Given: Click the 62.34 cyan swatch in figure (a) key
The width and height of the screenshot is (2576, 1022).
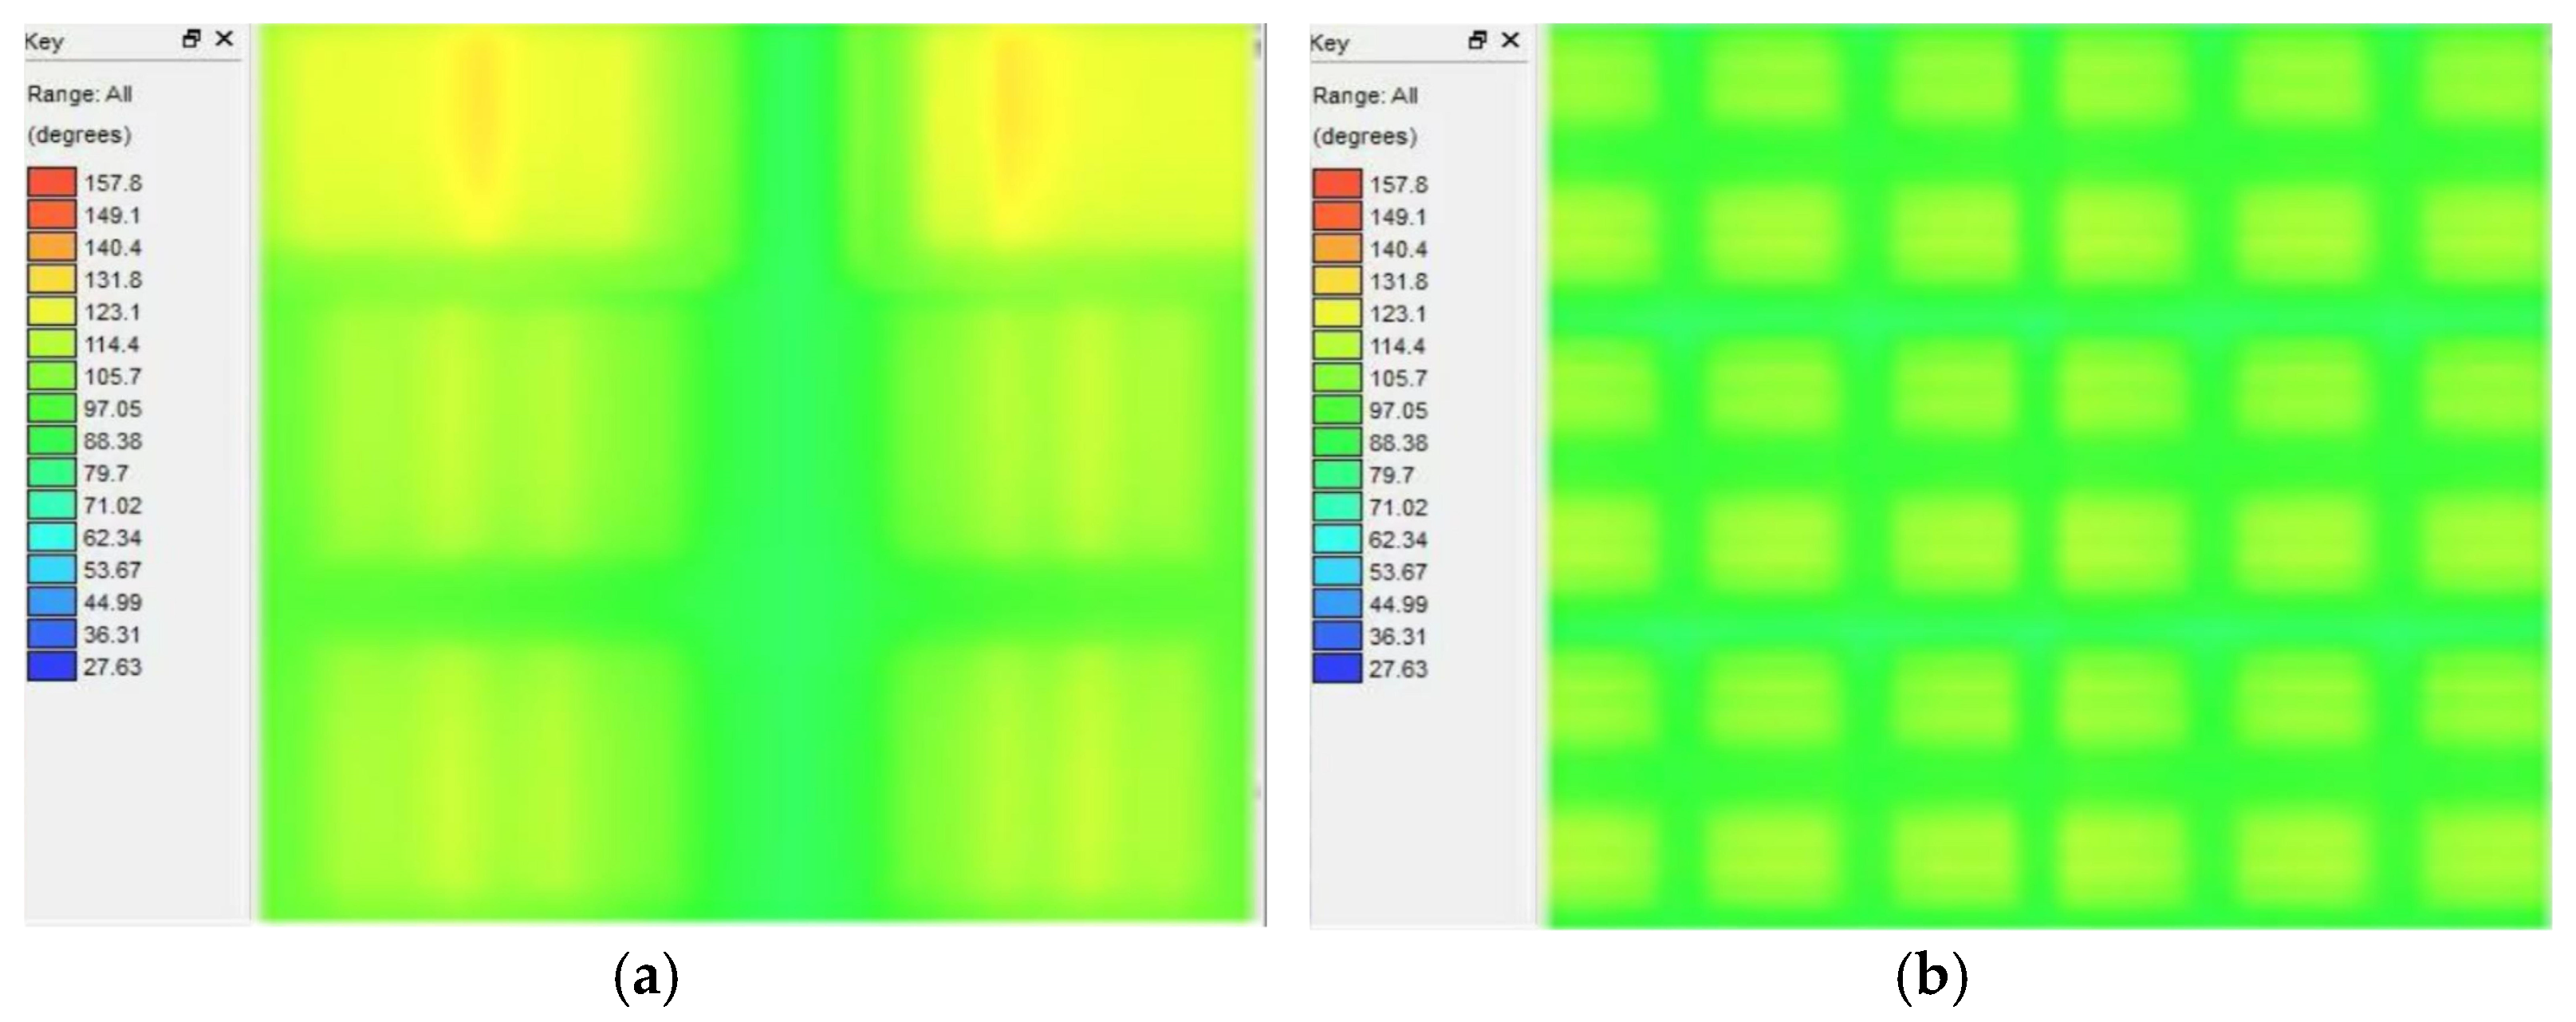Looking at the screenshot, I should [51, 537].
